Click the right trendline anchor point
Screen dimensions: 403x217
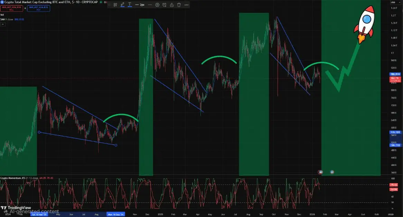coord(116,145)
